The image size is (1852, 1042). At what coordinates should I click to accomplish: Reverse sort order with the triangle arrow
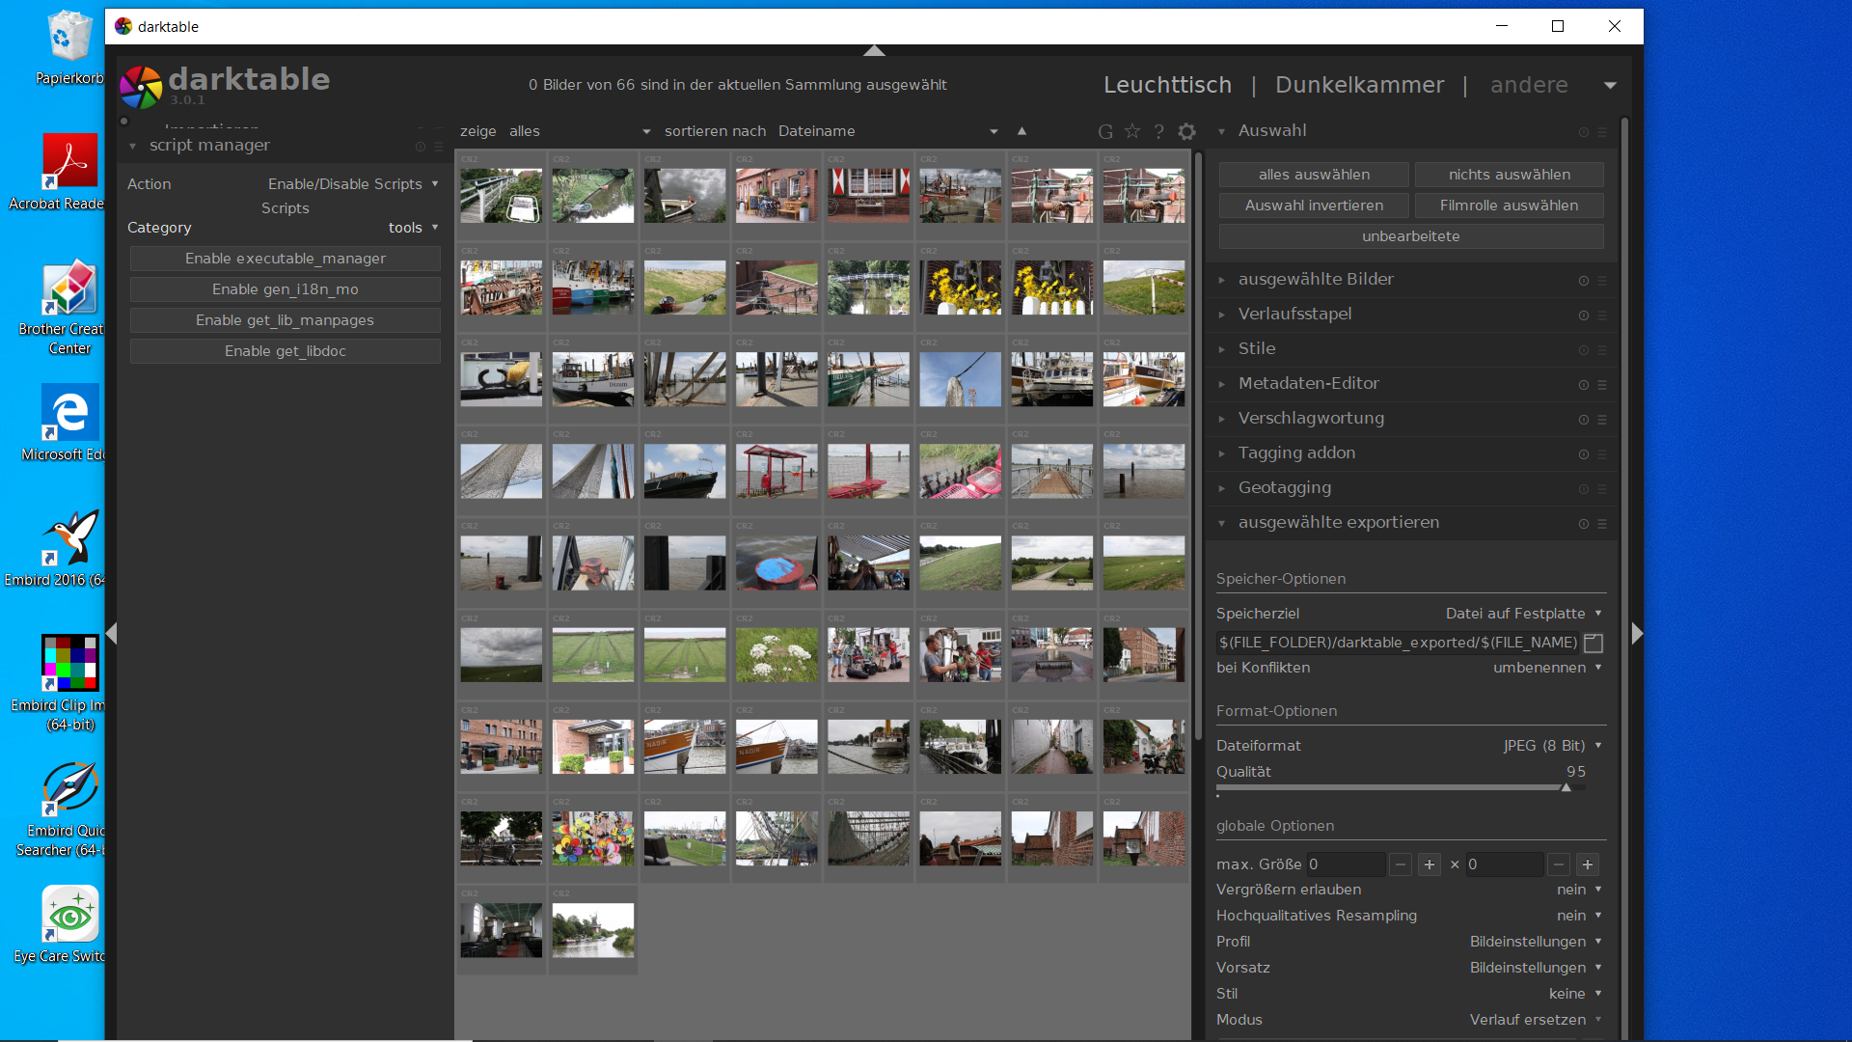1021,131
